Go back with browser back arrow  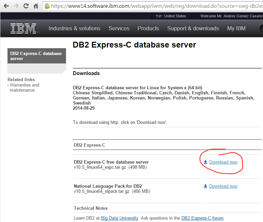coord(6,6)
